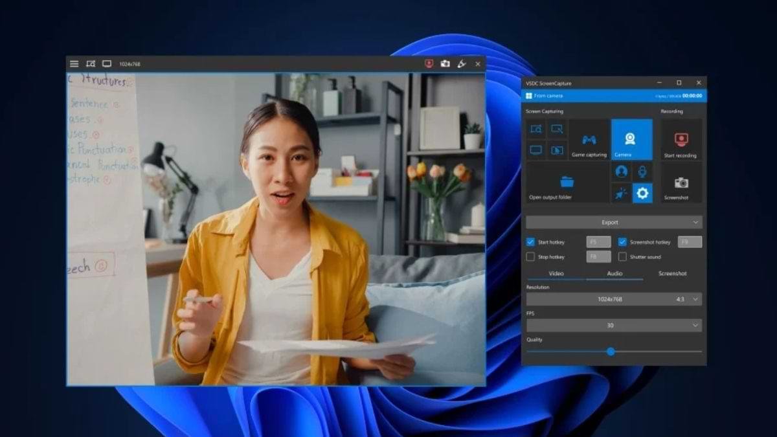Click the Screenshot camera button
The width and height of the screenshot is (777, 437).
point(681,183)
